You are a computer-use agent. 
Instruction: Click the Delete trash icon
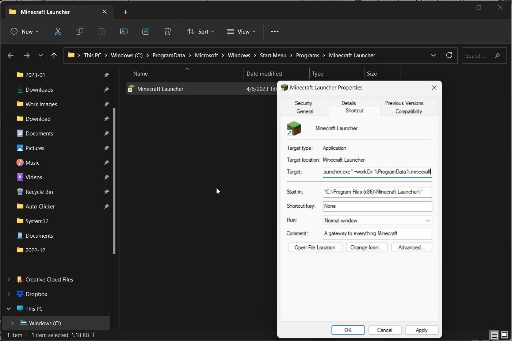click(x=167, y=31)
